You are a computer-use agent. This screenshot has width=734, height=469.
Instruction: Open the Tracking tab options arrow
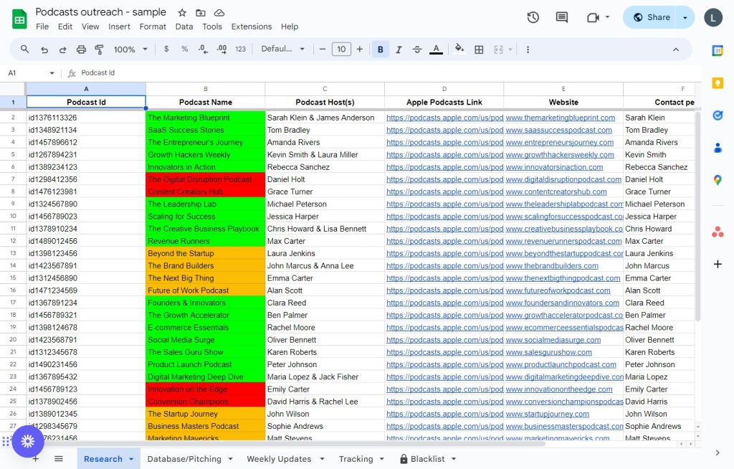[382, 459]
